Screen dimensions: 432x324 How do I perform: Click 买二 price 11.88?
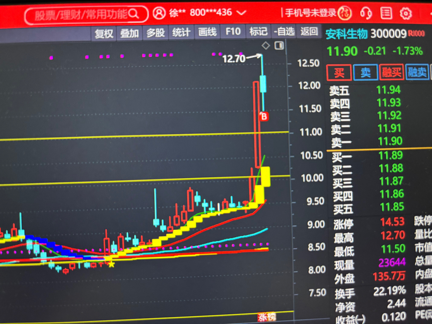(x=391, y=168)
